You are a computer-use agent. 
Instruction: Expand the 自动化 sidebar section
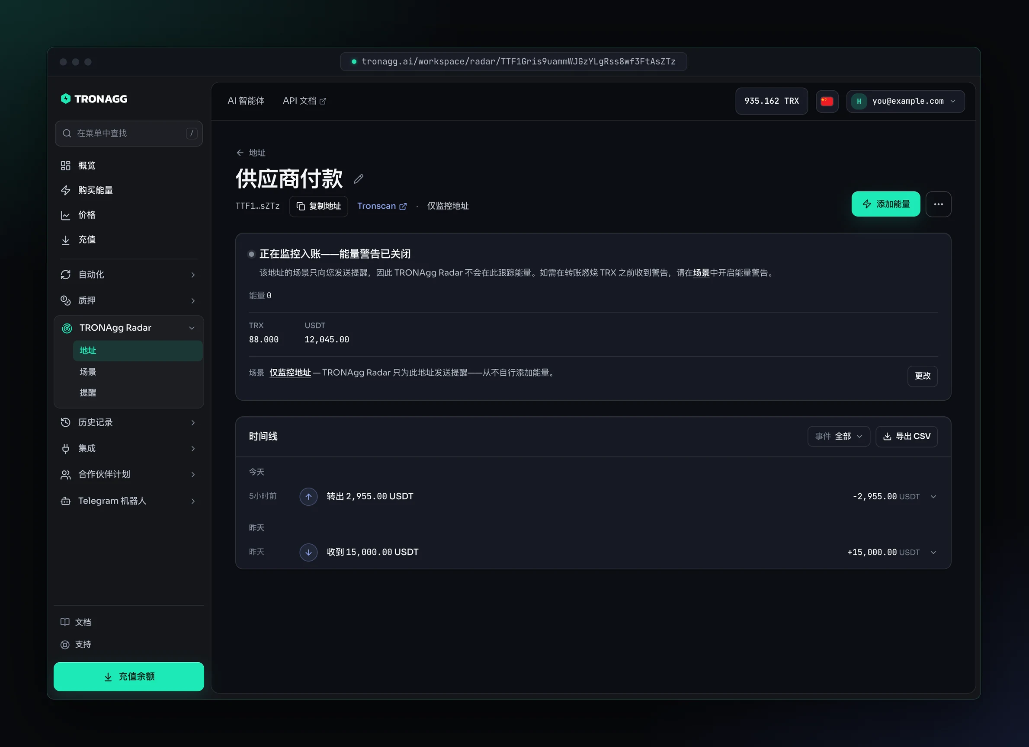pos(129,275)
